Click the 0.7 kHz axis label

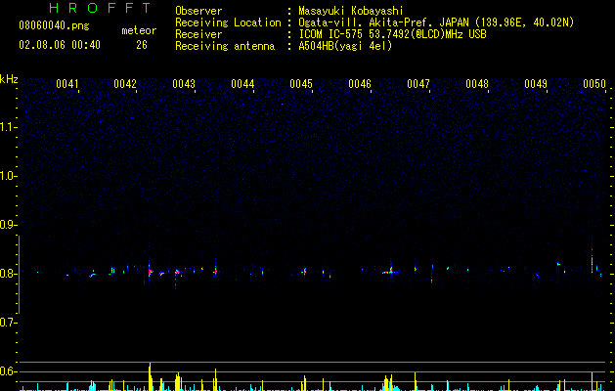tap(8, 323)
